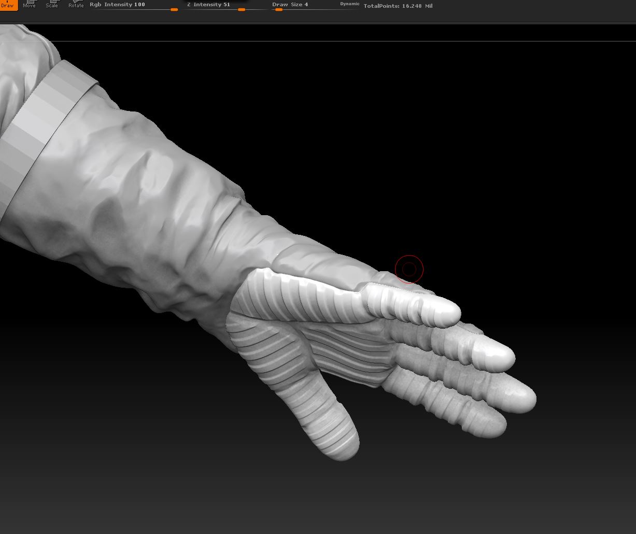The width and height of the screenshot is (636, 534).
Task: Click the Rgb Intensity slider handle
Action: coord(174,9)
